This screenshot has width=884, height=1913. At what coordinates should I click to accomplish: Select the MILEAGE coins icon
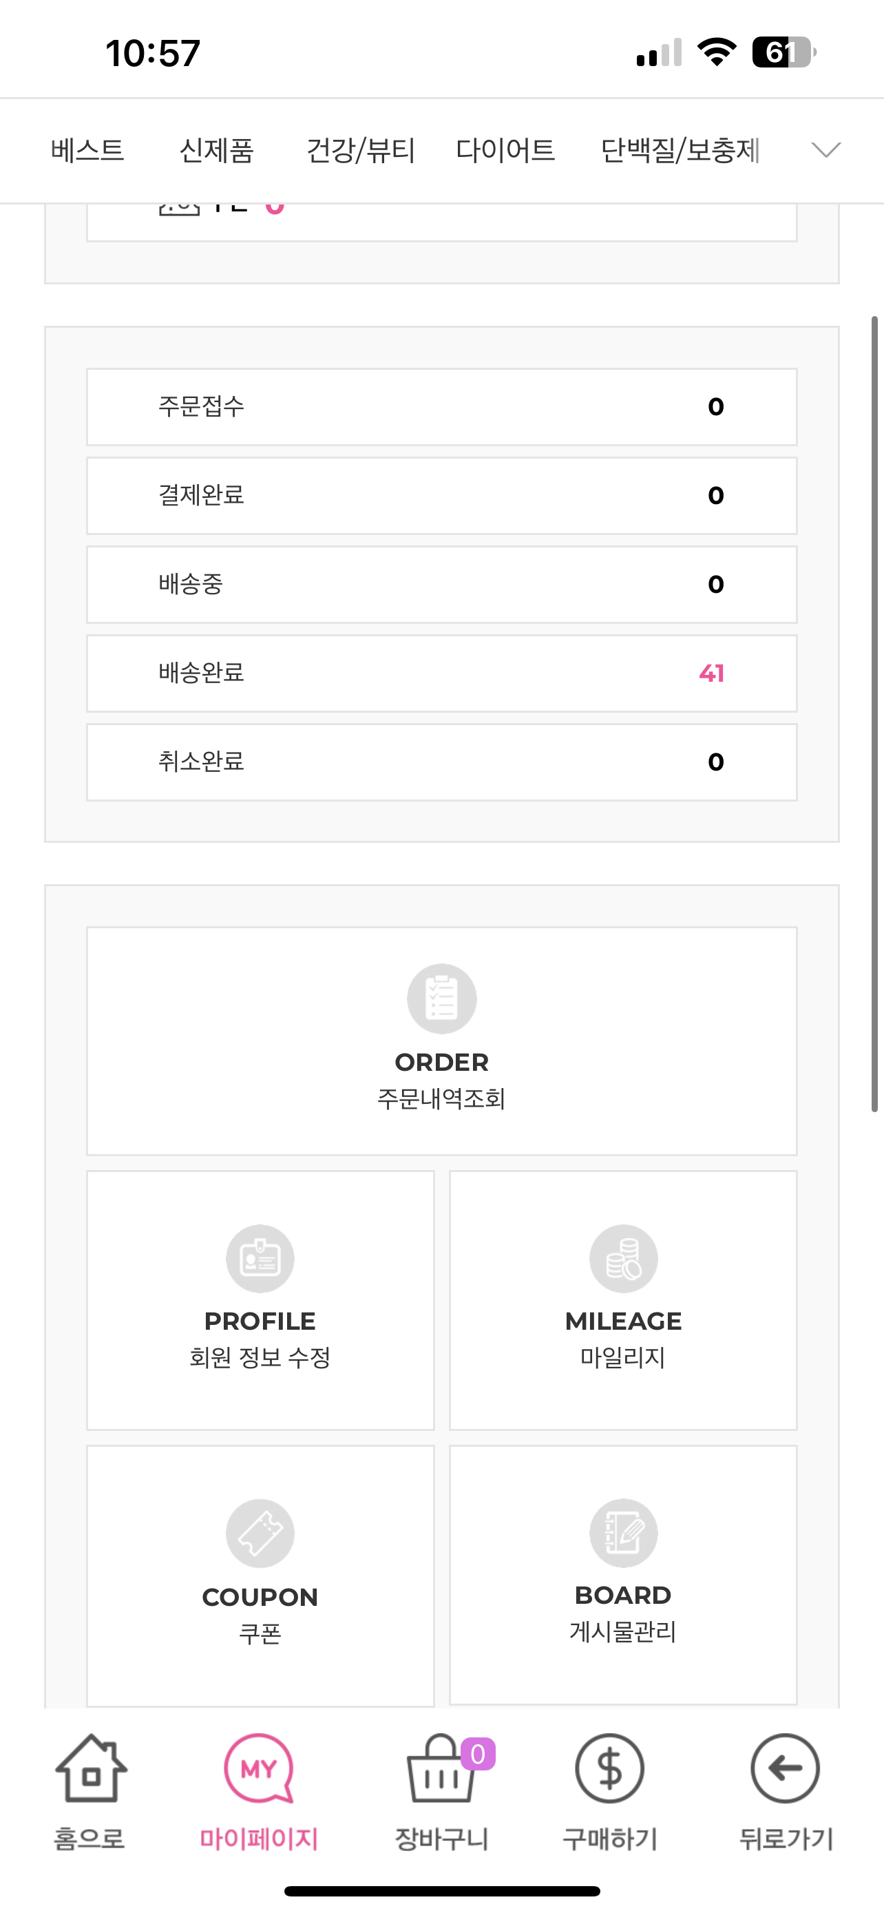pyautogui.click(x=624, y=1259)
